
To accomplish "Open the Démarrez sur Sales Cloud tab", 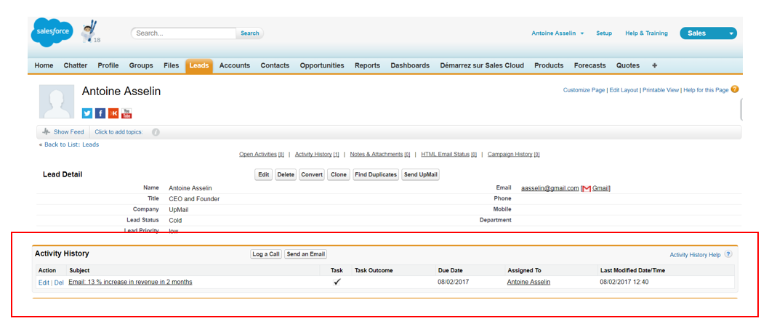I will [482, 65].
